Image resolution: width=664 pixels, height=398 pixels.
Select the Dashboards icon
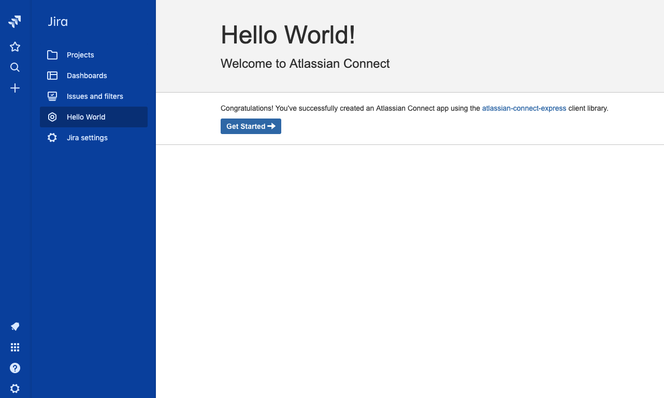coord(52,76)
